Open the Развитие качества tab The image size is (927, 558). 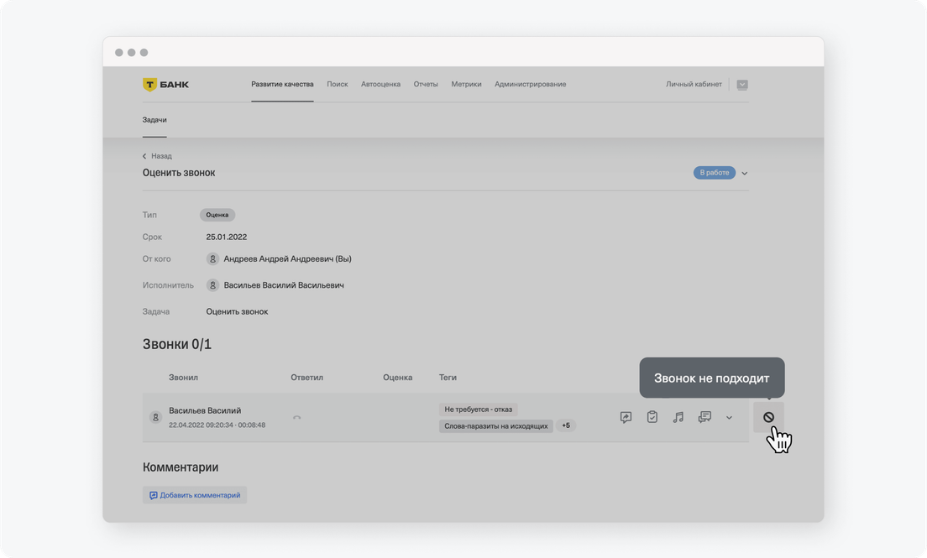282,84
